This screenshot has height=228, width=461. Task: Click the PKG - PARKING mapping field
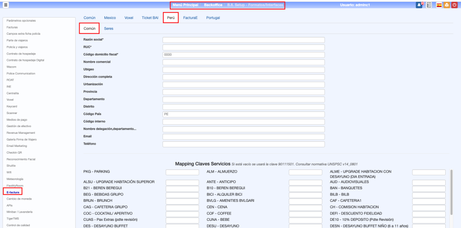[182, 172]
